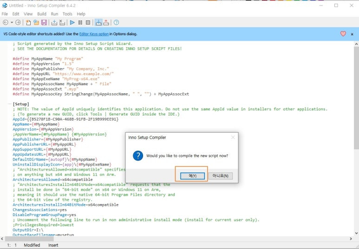Click the Forward navigation arrow icon
This screenshot has height=249, width=359.
(18, 22)
